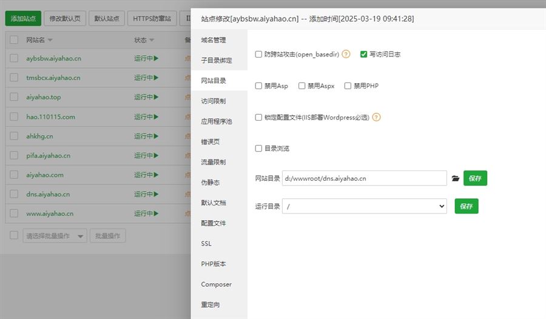546x319 pixels.
Task: Switch to the SSL tab
Action: [206, 243]
